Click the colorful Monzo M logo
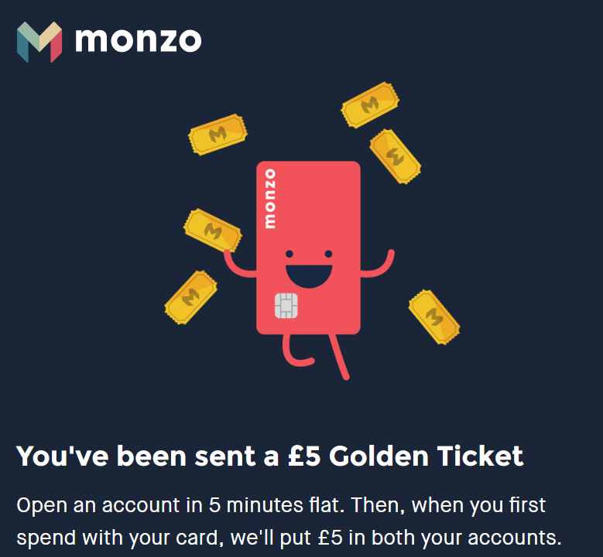This screenshot has width=603, height=557. [x=39, y=42]
